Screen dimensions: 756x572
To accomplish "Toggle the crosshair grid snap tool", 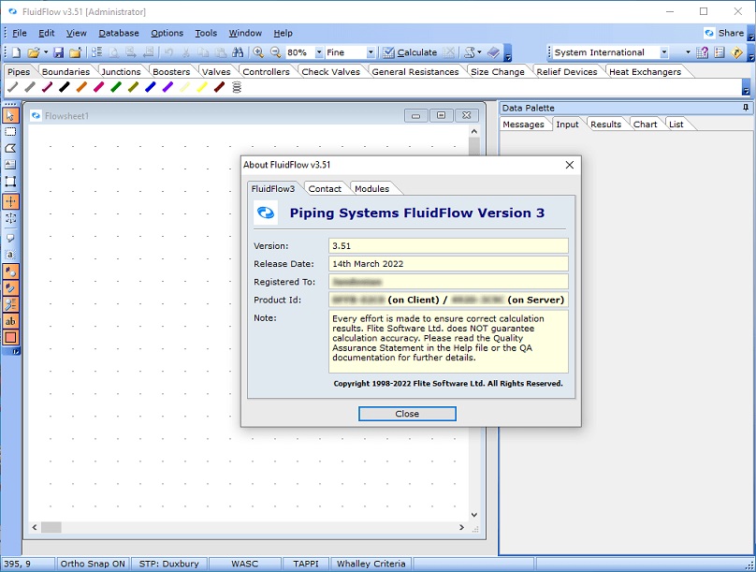I will (10, 201).
